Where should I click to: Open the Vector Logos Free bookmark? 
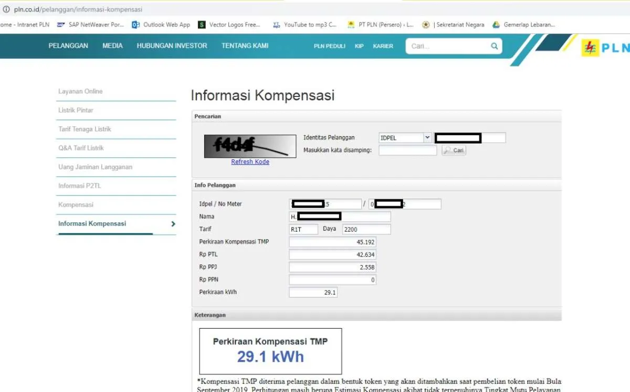229,25
